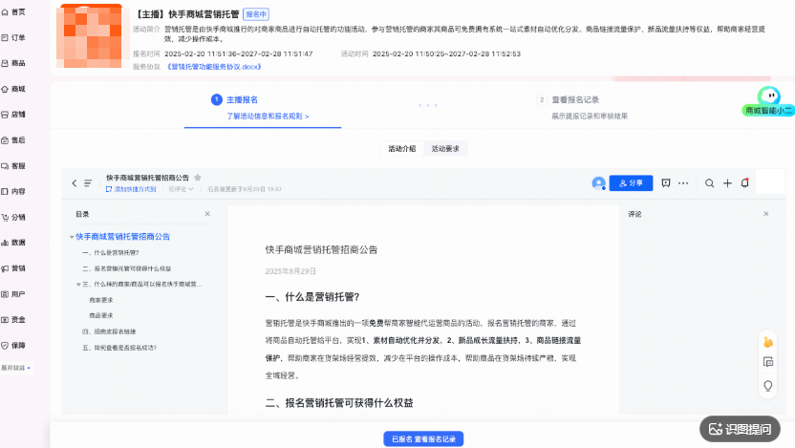Jump to 一、什么是营销托管? in outline
795x448 pixels.
[111, 252]
